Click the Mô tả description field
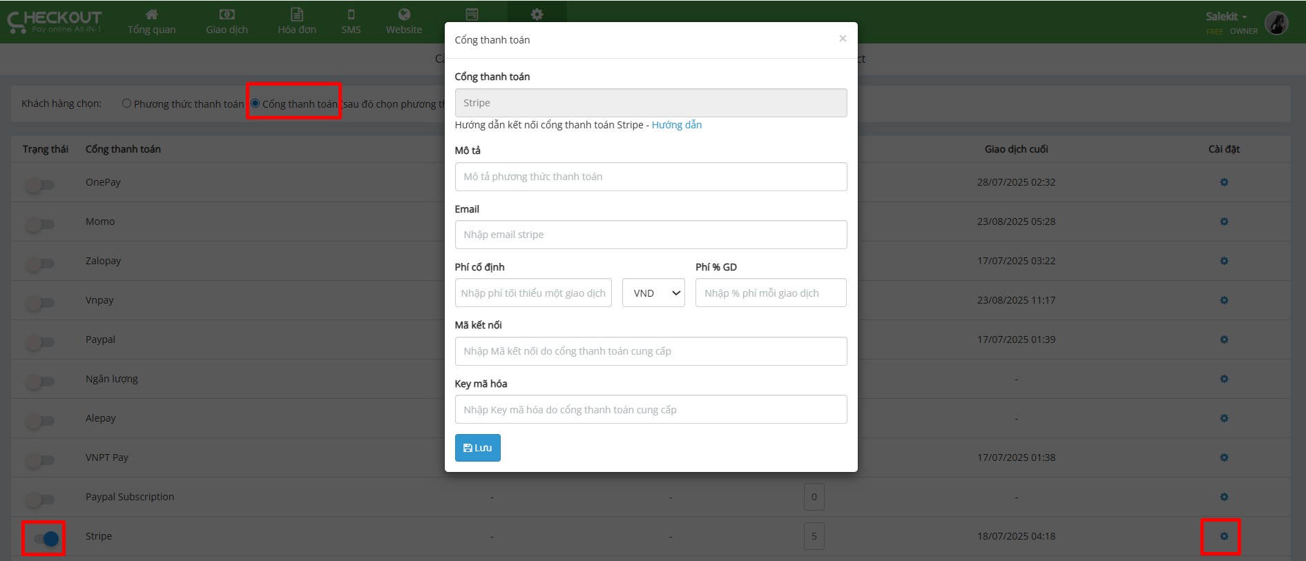Screen dimensions: 1306x561 [651, 177]
